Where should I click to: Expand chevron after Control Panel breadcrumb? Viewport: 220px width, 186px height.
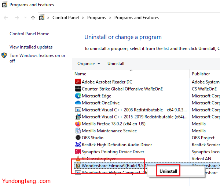83,18
